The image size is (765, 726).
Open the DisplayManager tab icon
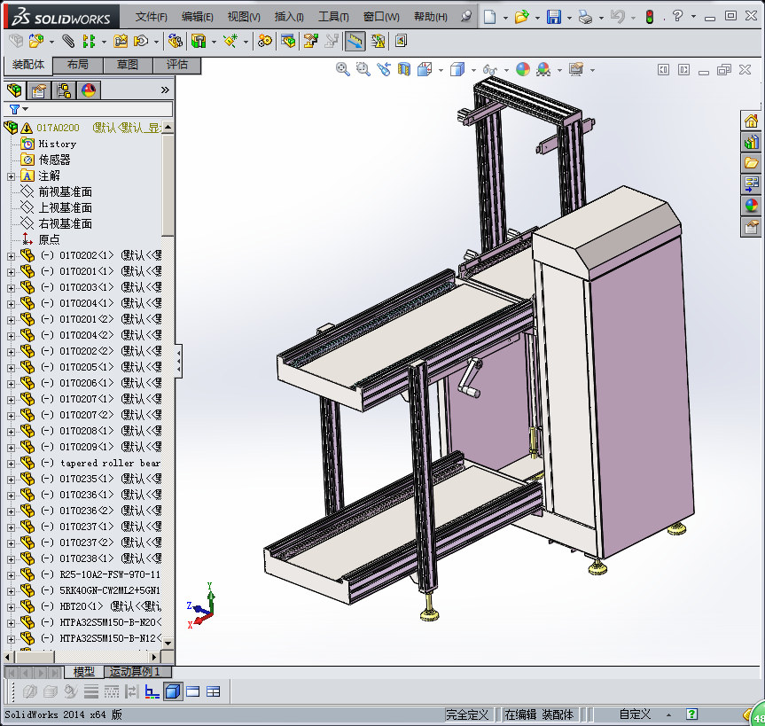point(89,90)
